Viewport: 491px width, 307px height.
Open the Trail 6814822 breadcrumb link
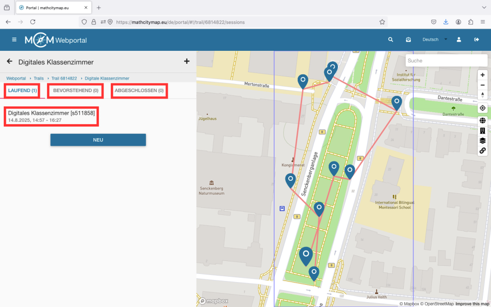coord(64,78)
